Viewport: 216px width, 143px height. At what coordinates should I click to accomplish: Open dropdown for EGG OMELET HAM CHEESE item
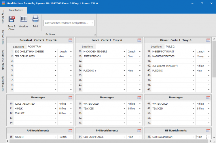[55, 52]
